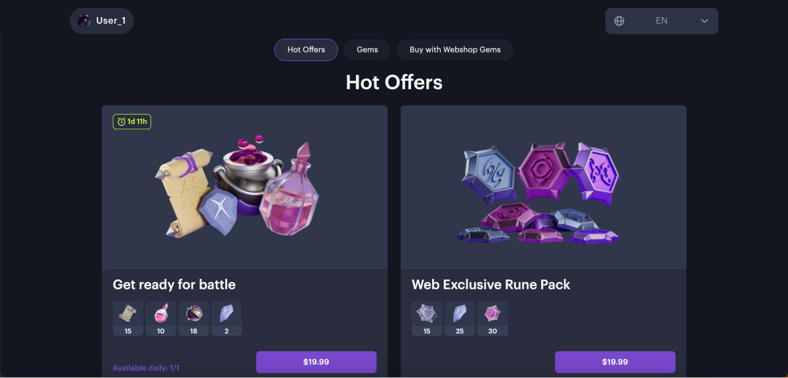The image size is (788, 378).
Task: Click the User_1 avatar icon
Action: (85, 21)
